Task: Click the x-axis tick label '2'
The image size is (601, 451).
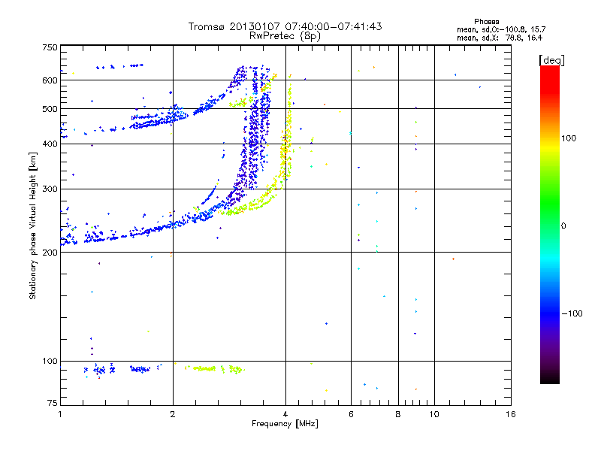Action: (x=173, y=414)
